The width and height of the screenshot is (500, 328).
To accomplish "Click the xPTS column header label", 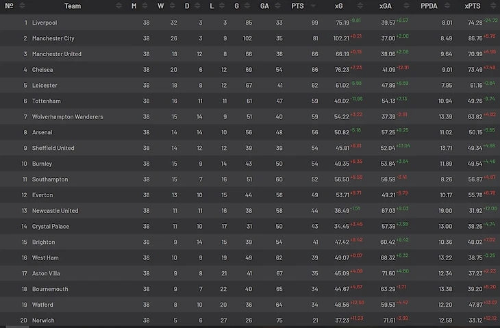I will point(472,6).
